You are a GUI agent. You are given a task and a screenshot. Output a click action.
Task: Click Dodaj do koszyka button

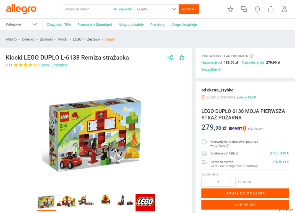[x=245, y=193]
